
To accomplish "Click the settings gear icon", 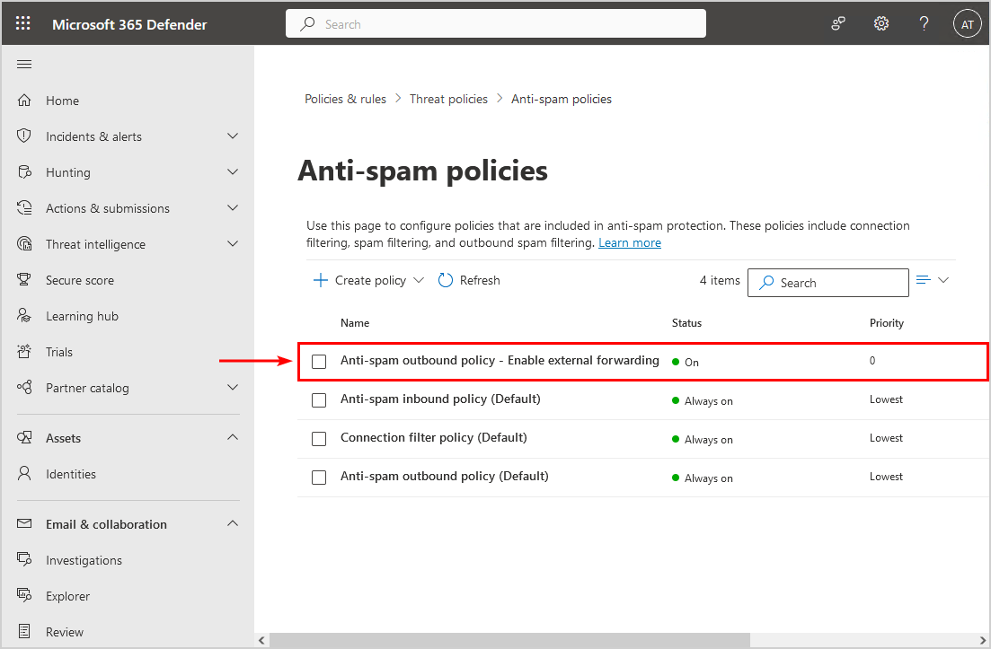I will coord(881,24).
